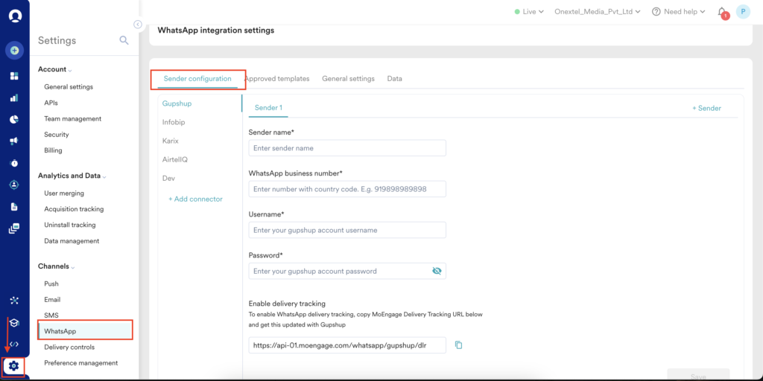Focus the Username input field
The height and width of the screenshot is (381, 763).
[x=347, y=230]
